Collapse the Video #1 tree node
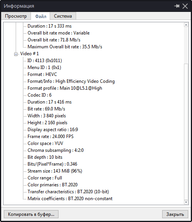Image resolution: width=192 pixels, height=222 pixels. 16,54
